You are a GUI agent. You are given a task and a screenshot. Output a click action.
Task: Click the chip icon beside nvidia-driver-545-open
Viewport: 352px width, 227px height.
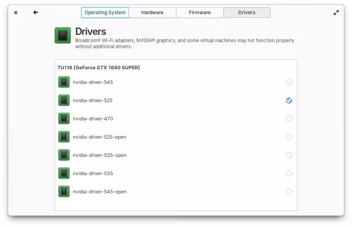(64, 192)
